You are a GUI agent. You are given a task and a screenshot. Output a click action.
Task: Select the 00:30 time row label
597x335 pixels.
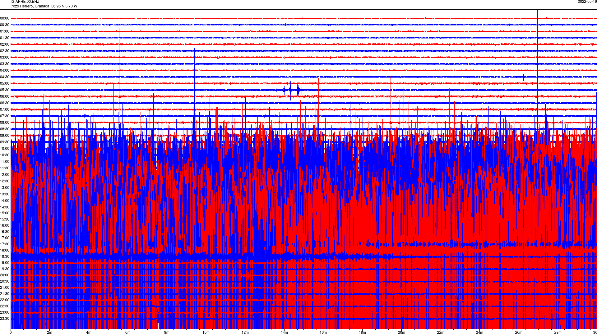[x=5, y=25]
